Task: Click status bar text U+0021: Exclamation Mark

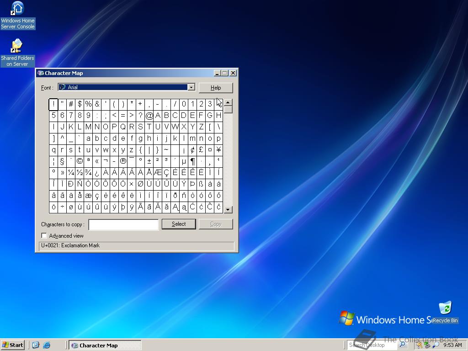Action: tap(70, 245)
